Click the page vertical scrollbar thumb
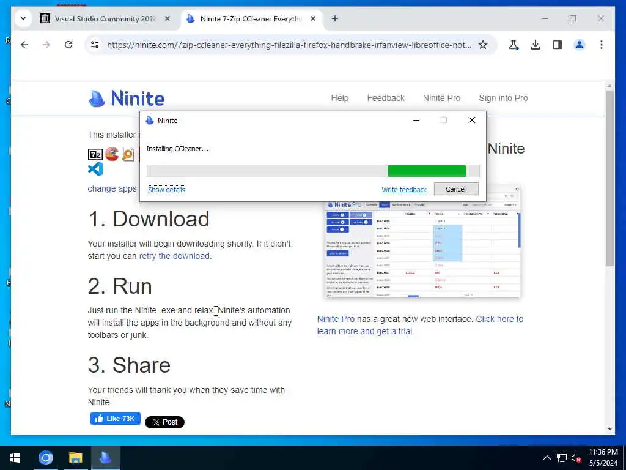Viewport: 626px width, 470px height. click(x=609, y=178)
